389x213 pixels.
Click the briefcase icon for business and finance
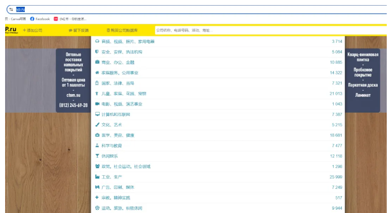(x=97, y=62)
